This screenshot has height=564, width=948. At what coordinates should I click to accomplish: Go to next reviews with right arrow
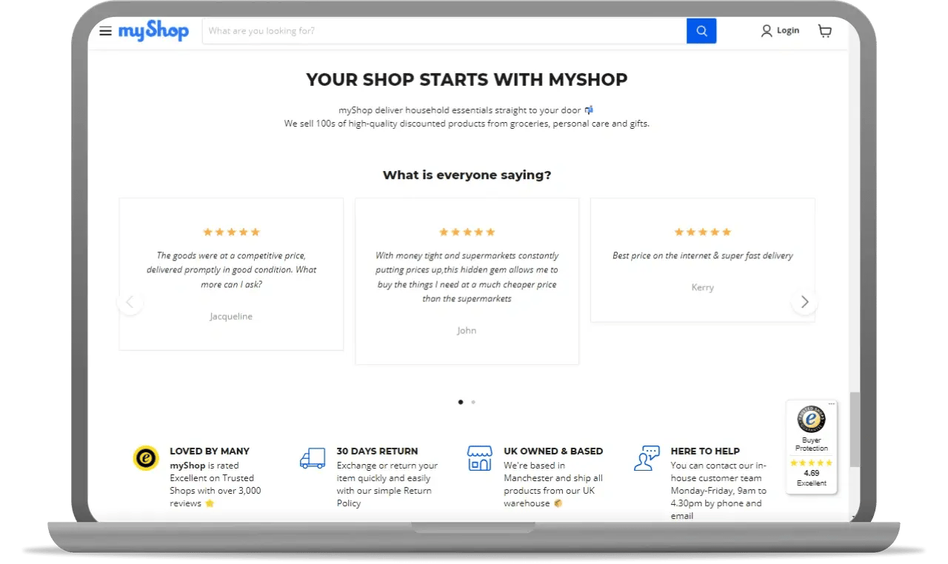(804, 302)
